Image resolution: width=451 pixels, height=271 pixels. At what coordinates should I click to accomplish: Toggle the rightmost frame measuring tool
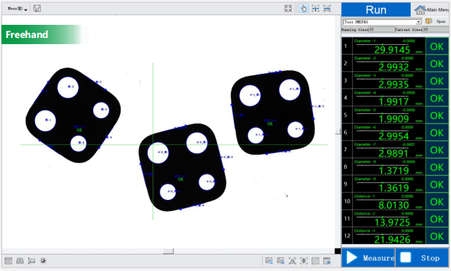pyautogui.click(x=327, y=8)
